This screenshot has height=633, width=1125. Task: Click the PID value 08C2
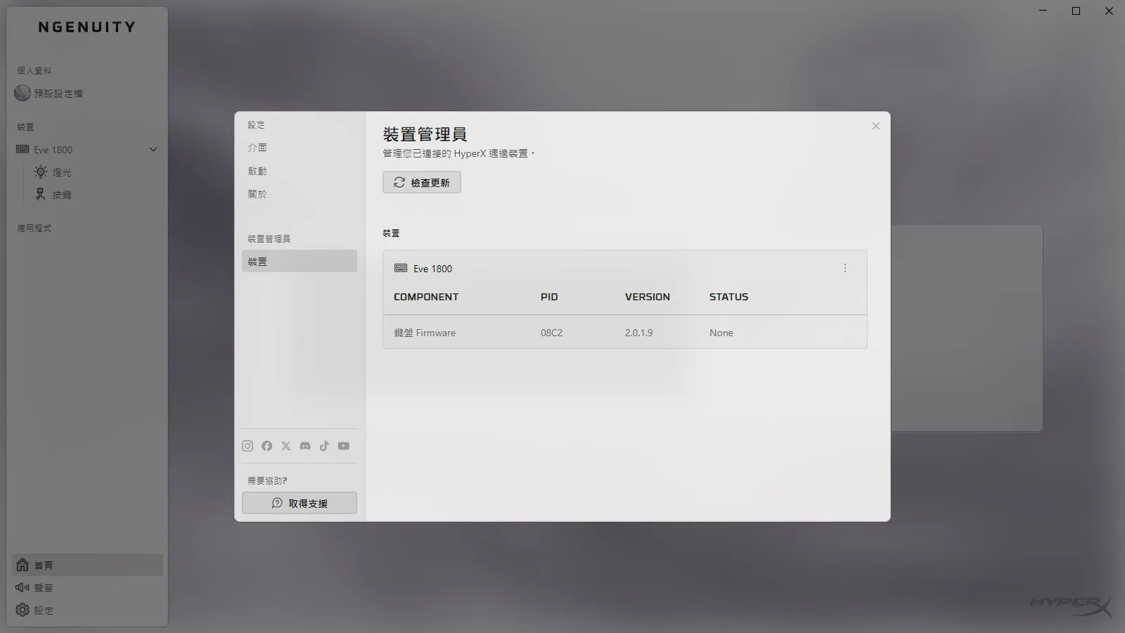pos(552,333)
